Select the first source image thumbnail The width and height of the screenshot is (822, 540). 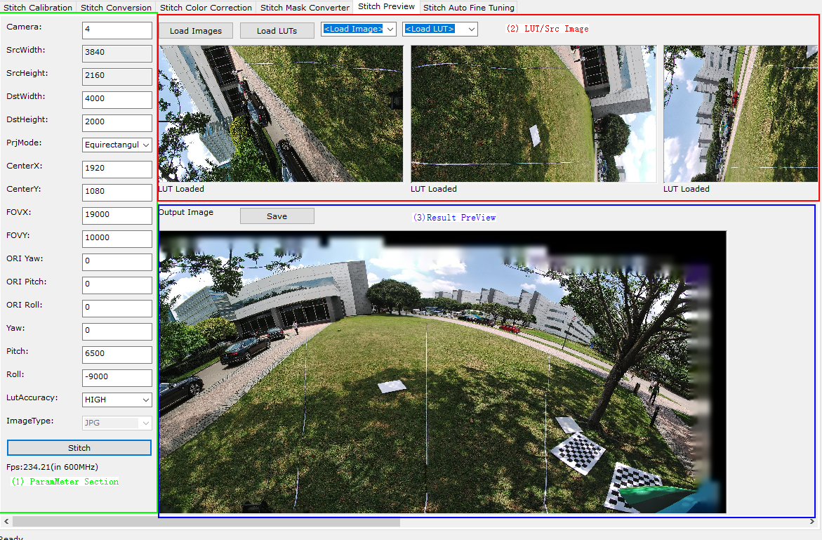281,114
